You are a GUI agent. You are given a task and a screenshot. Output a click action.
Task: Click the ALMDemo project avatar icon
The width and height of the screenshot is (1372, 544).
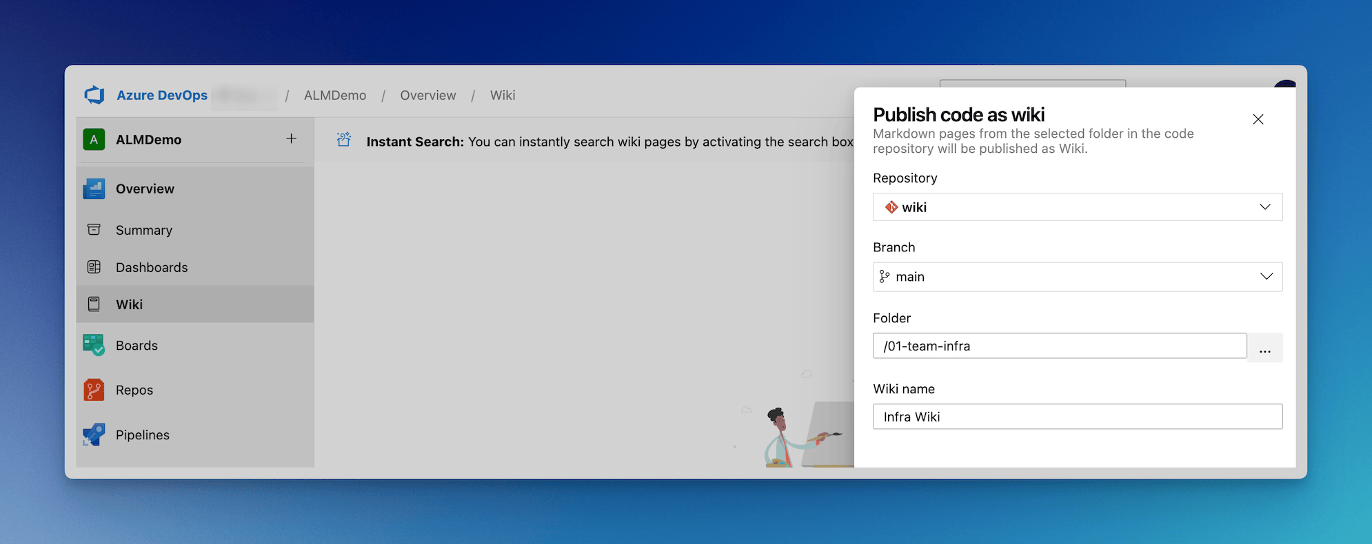coord(94,139)
